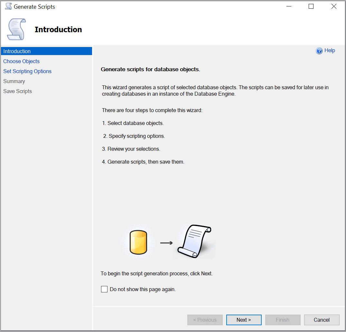This screenshot has width=346, height=332.
Task: Select the Introduction step in the sidebar
Action: tap(17, 51)
